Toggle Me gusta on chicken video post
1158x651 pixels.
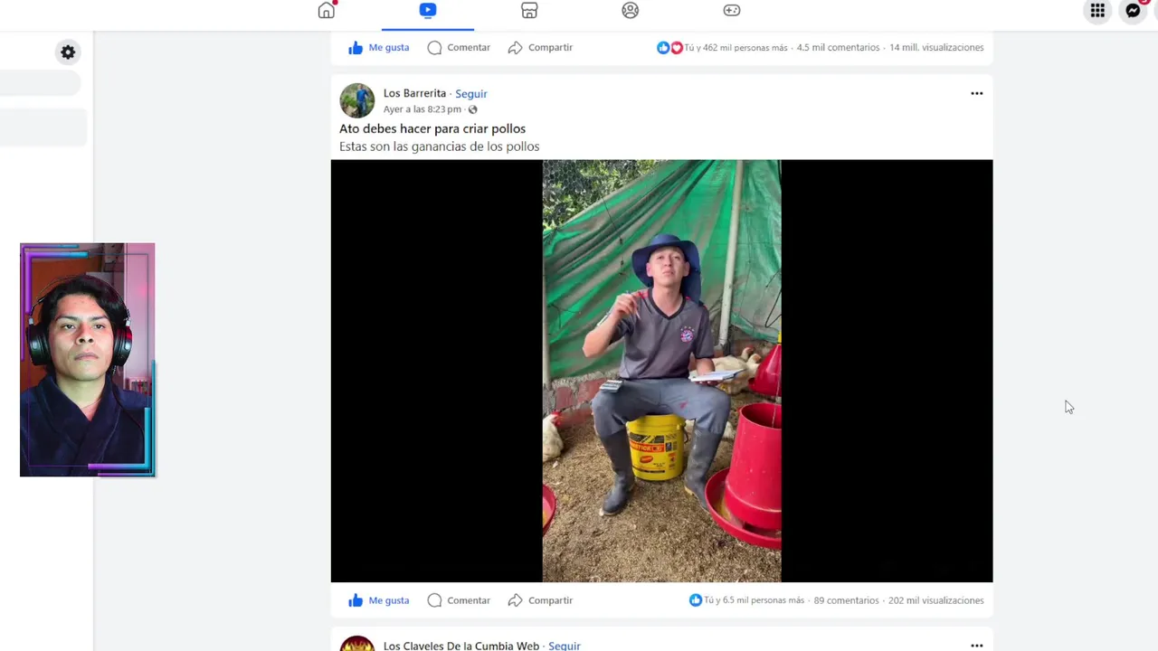379,600
